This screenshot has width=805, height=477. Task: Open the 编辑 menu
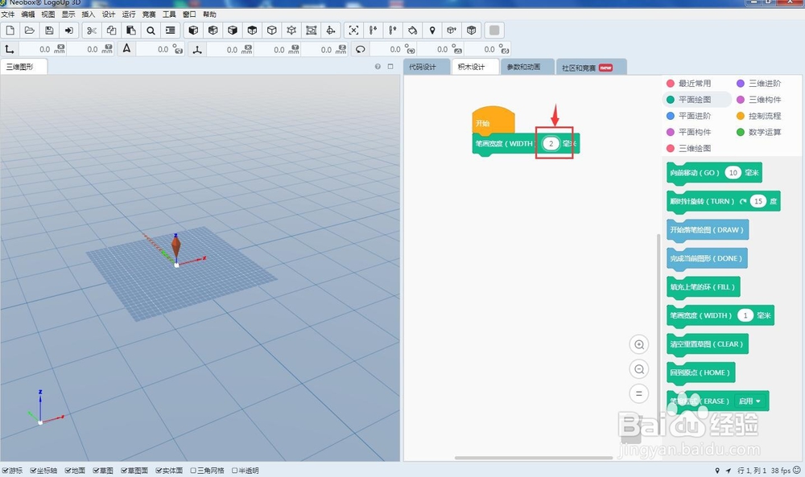(28, 14)
